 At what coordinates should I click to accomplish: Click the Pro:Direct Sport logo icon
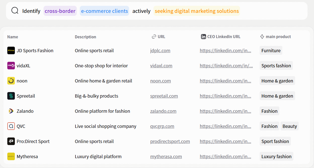point(11,141)
